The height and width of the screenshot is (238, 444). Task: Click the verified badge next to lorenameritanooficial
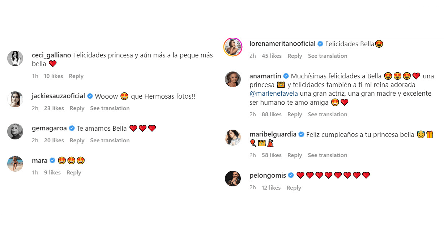point(320,44)
